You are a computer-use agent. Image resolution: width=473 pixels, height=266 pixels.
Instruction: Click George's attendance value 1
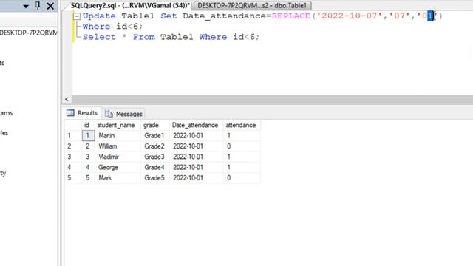(x=242, y=167)
